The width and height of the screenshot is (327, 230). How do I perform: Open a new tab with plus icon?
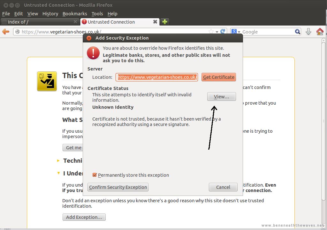click(x=165, y=22)
